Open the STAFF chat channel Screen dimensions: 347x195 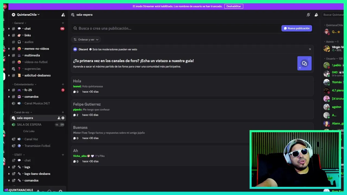tap(38, 160)
